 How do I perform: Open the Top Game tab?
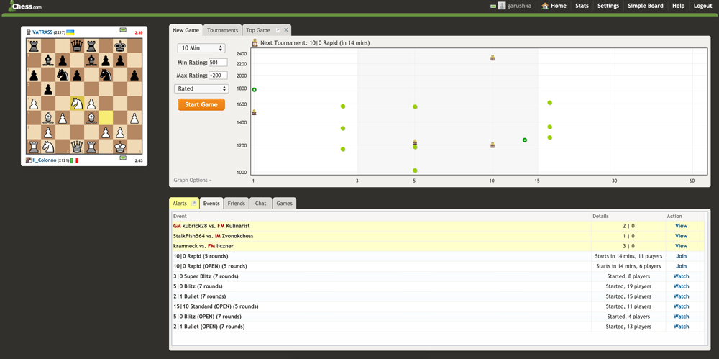point(258,30)
